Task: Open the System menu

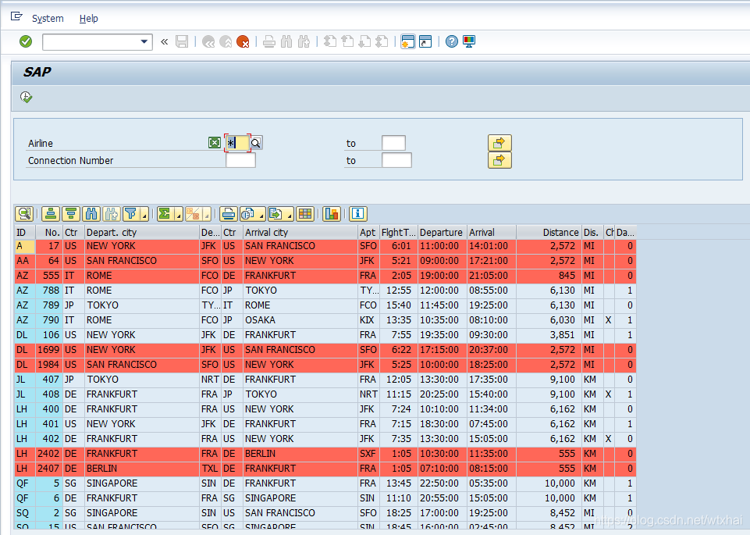Action: click(47, 18)
